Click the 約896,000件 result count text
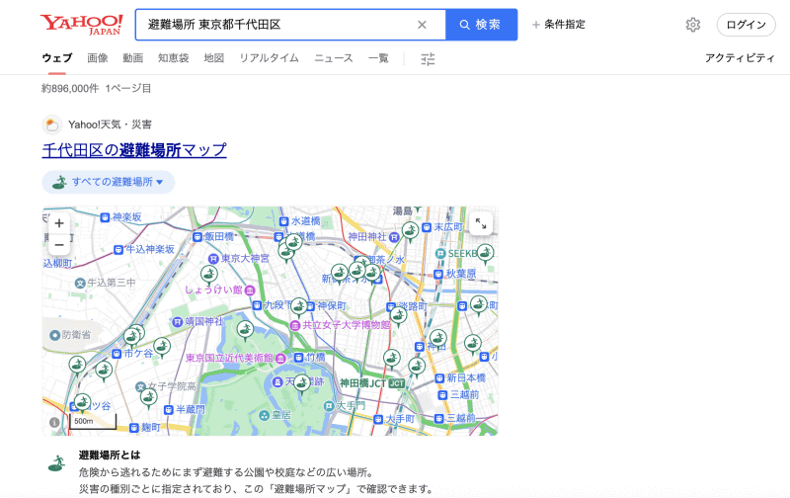Viewport: 790px width, 498px height. (x=70, y=88)
